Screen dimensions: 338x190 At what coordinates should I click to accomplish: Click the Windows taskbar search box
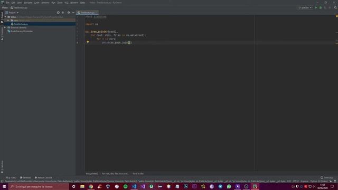(x=39, y=186)
